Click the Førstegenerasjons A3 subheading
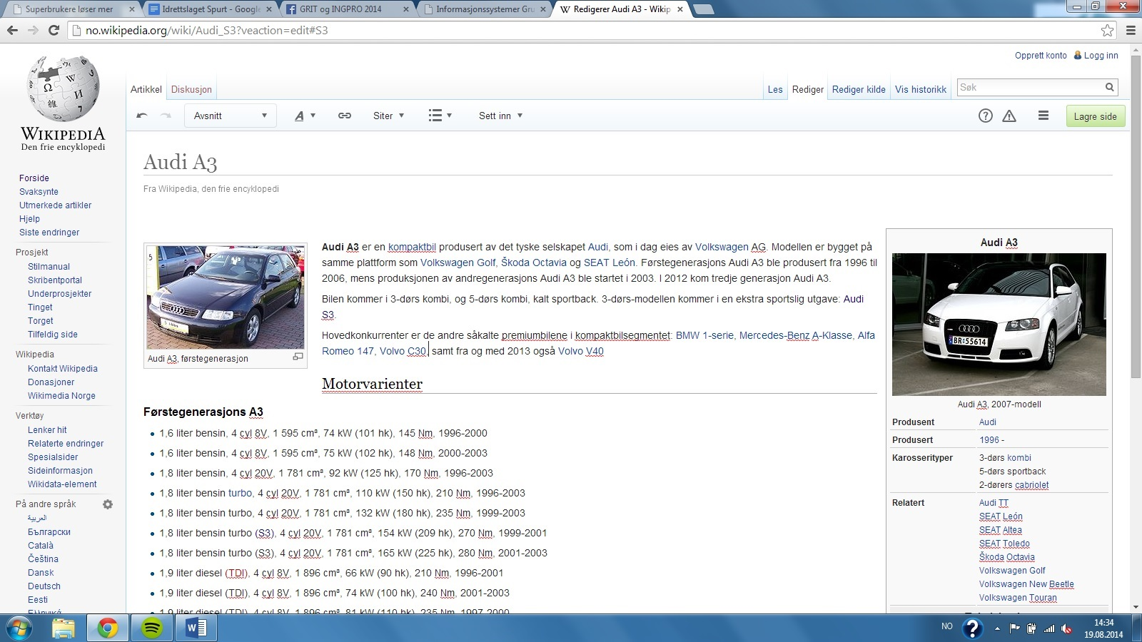 (x=203, y=412)
